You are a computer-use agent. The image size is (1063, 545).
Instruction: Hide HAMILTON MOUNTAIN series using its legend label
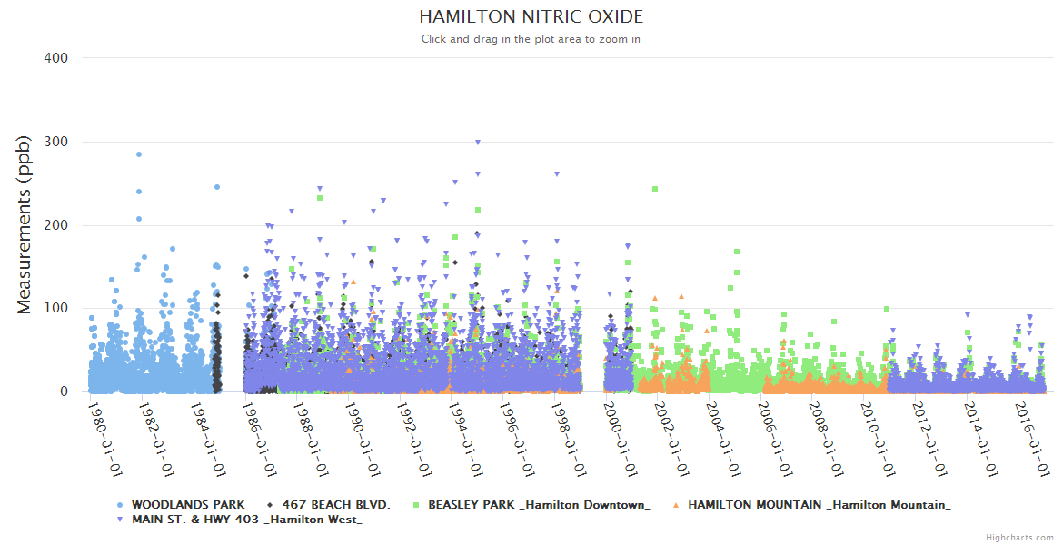[x=820, y=504]
